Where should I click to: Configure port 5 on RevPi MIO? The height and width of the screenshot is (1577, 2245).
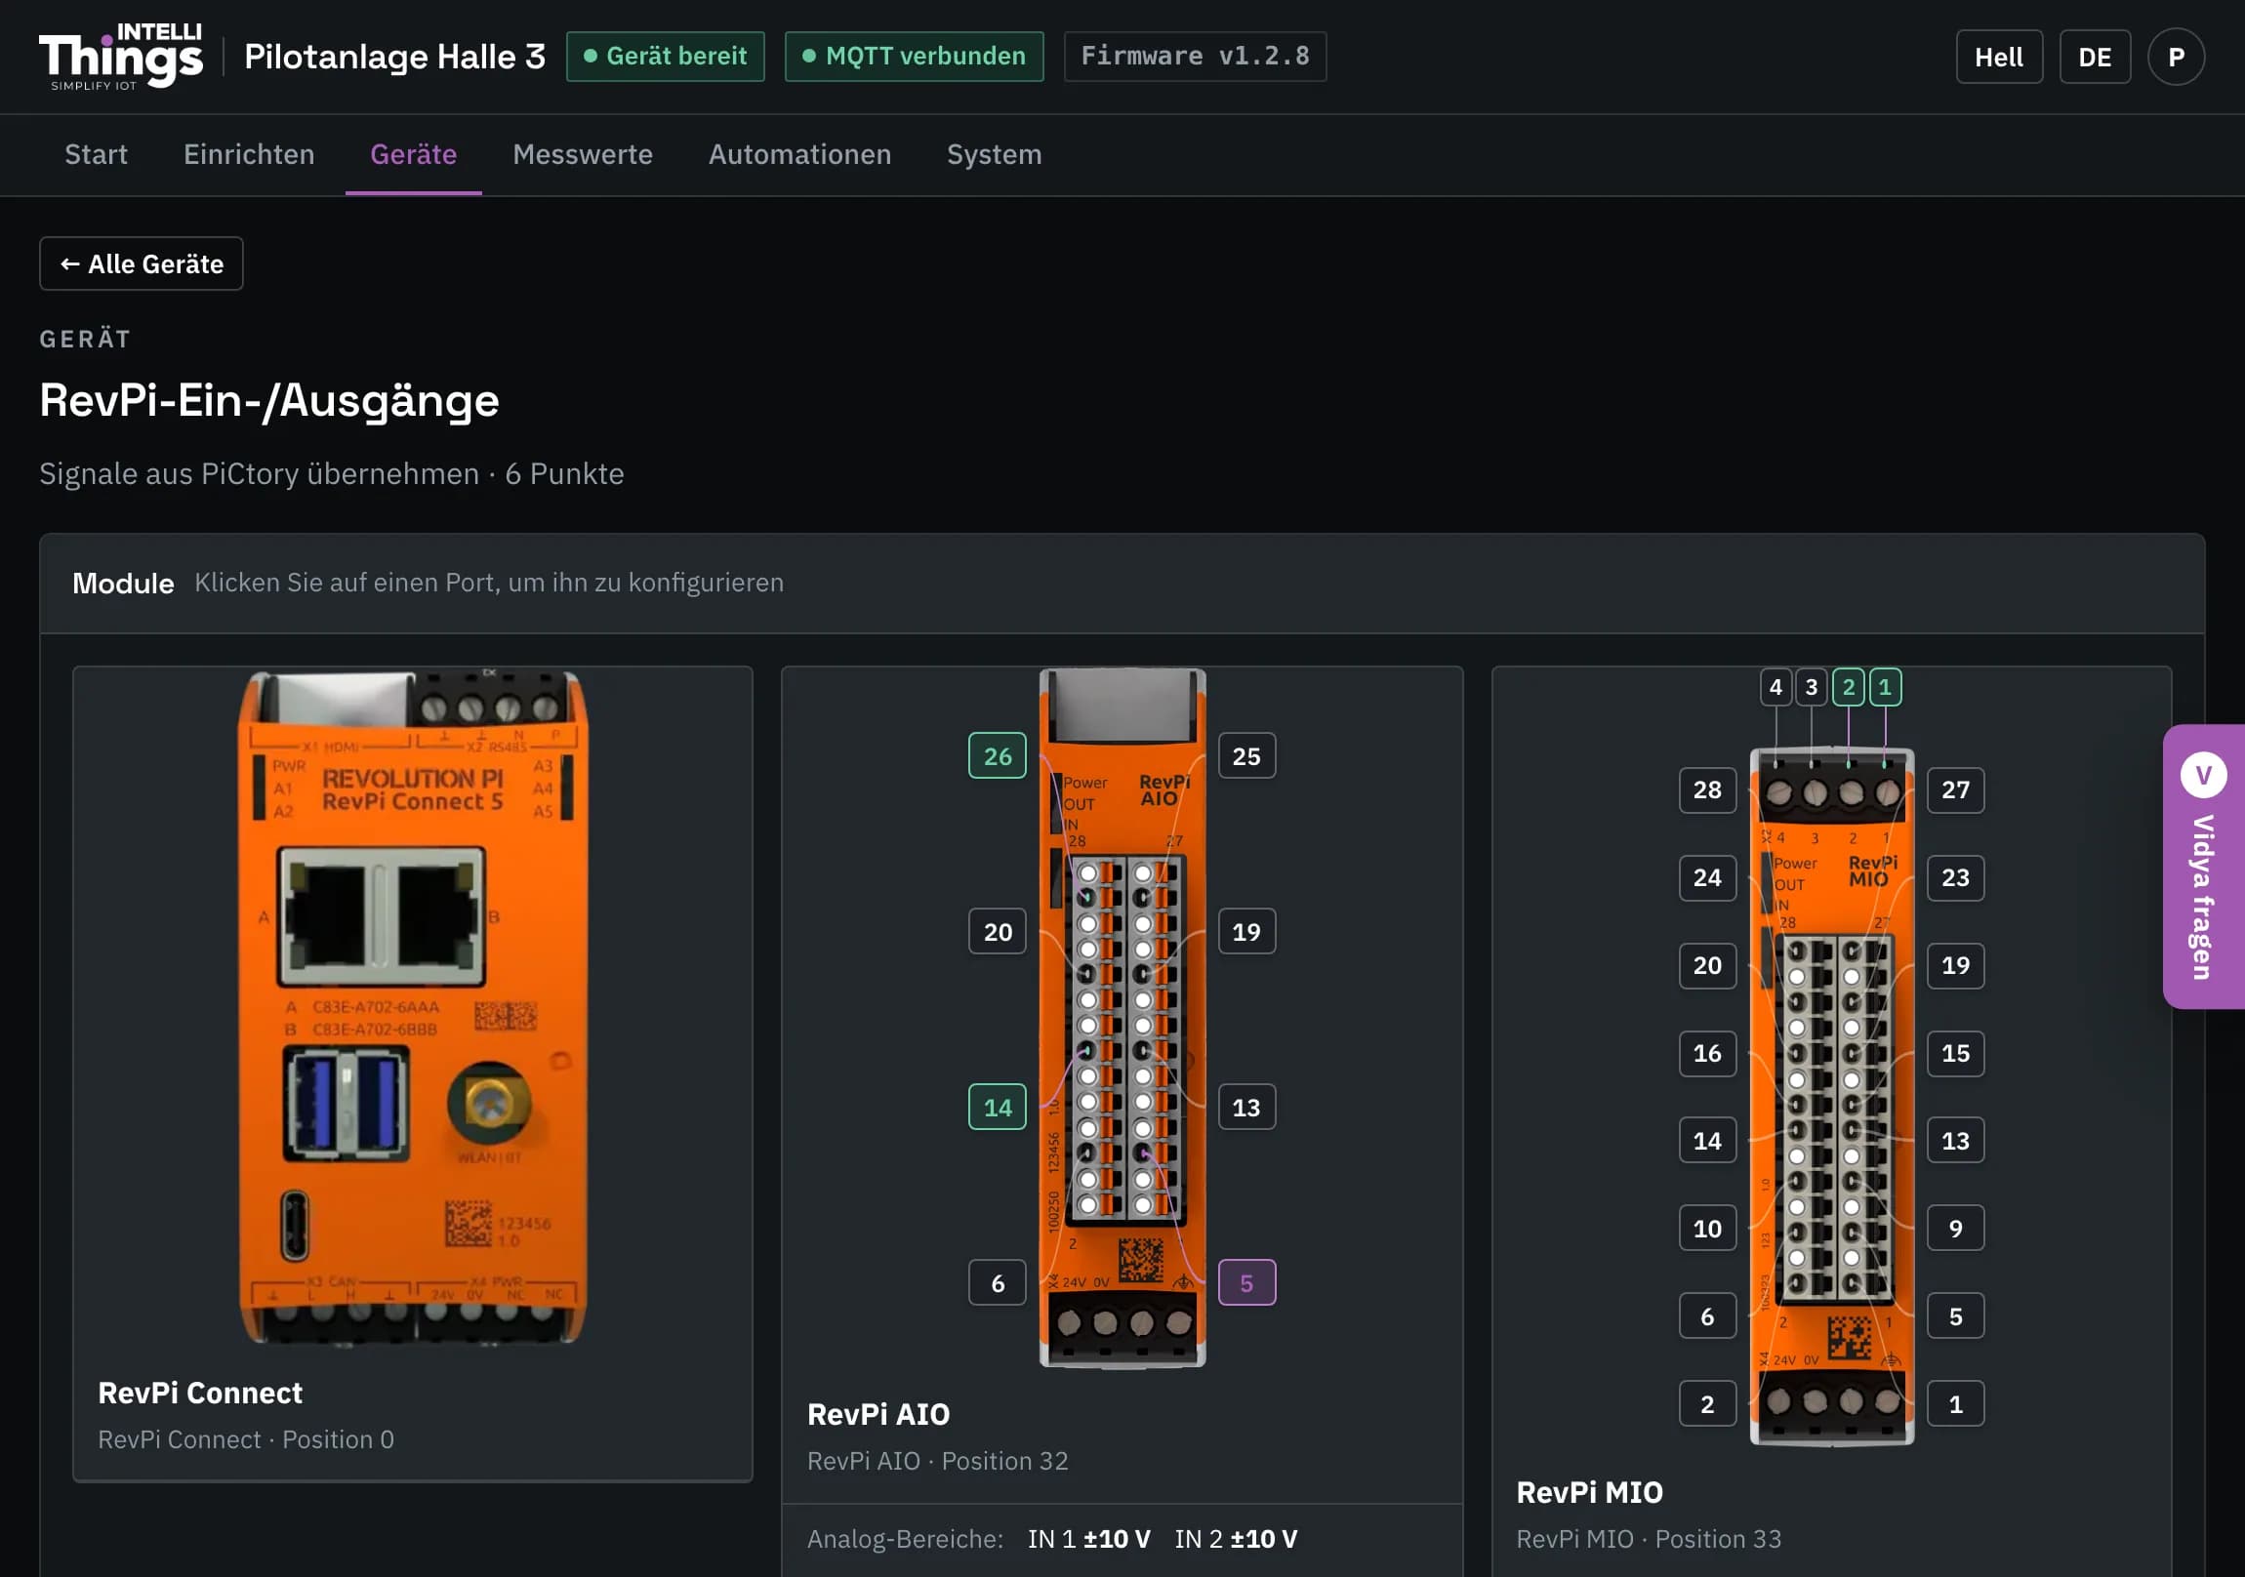[x=1955, y=1316]
